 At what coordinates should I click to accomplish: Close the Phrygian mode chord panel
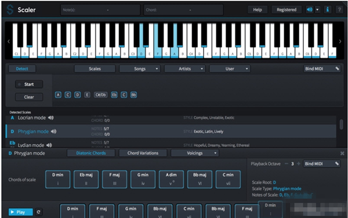click(342, 153)
